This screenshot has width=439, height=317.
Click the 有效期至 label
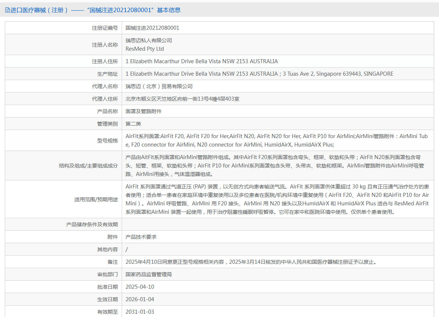(107, 312)
